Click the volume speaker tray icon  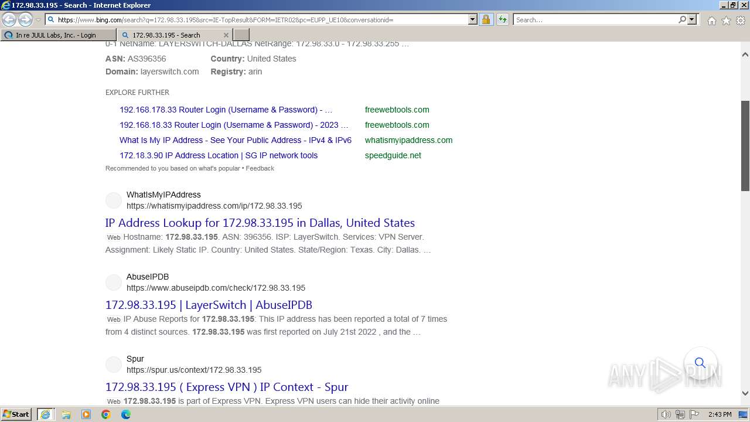(666, 414)
